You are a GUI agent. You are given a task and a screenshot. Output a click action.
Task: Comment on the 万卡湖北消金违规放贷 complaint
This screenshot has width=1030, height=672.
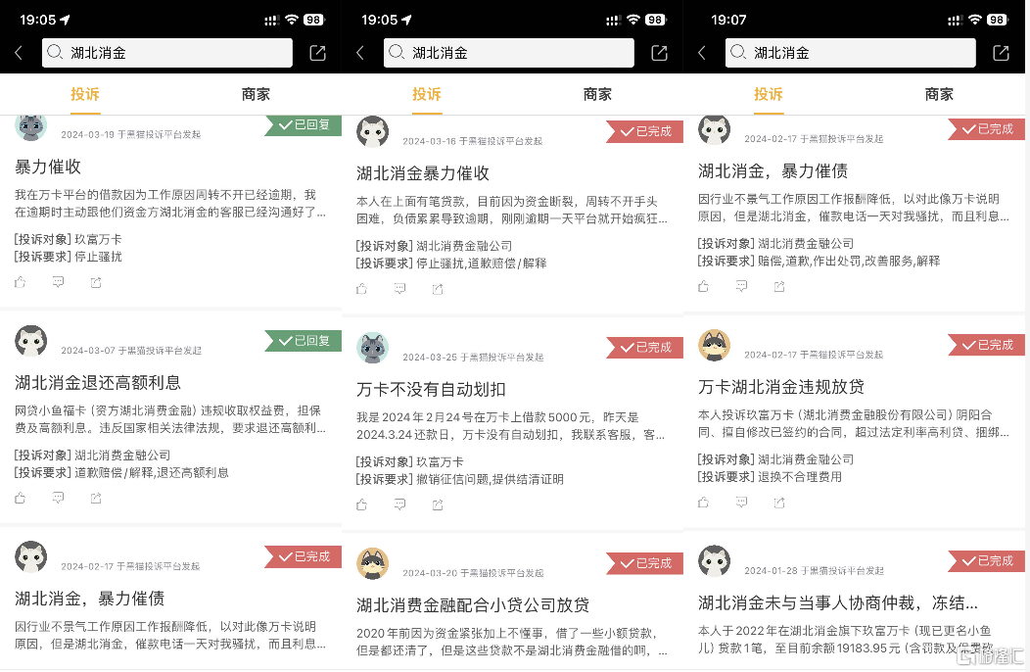[x=741, y=503]
